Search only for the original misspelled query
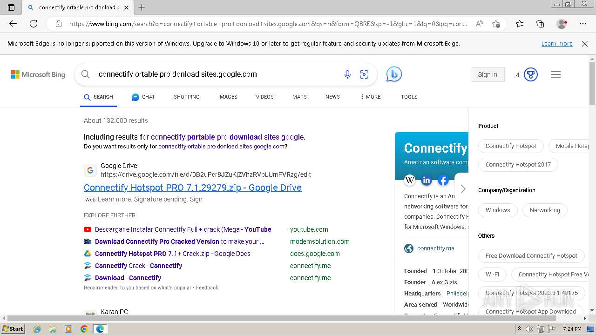 tap(221, 146)
